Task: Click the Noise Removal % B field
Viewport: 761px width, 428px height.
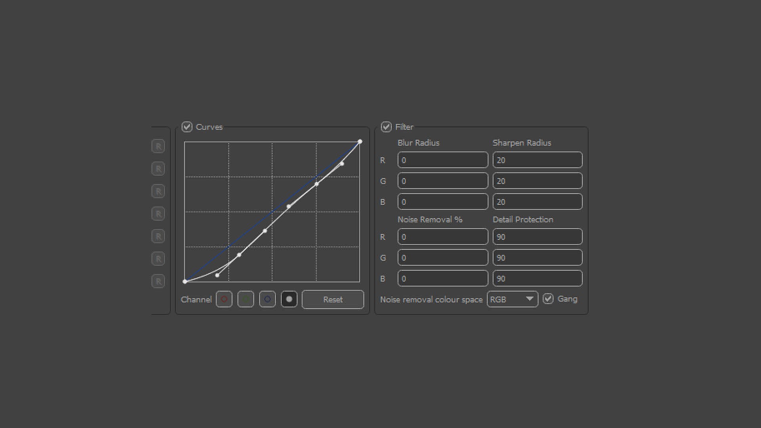Action: (x=442, y=279)
